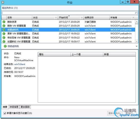This screenshot has width=140, height=119.
Task: Open the win7client result name link
Action: pos(20,64)
